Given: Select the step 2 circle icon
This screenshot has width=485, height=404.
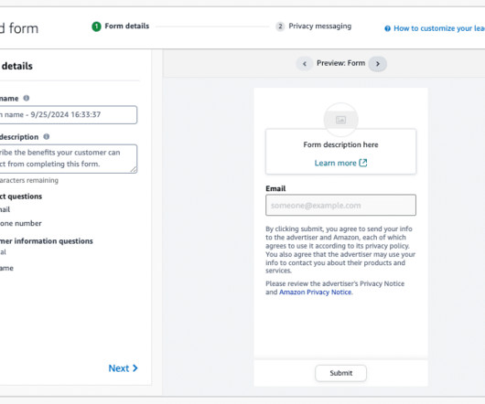Looking at the screenshot, I should point(280,27).
